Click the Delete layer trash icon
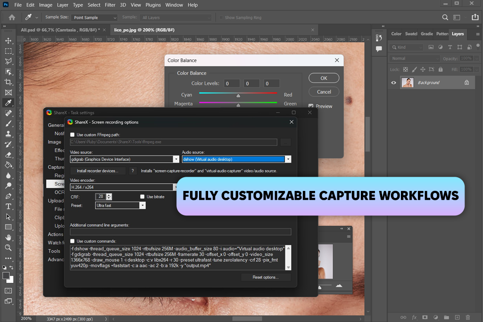The image size is (483, 322). (x=468, y=317)
